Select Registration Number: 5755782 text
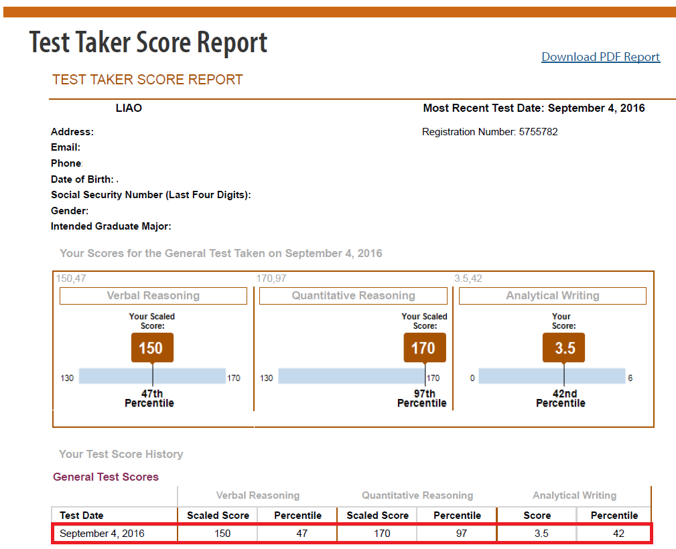 pos(490,132)
